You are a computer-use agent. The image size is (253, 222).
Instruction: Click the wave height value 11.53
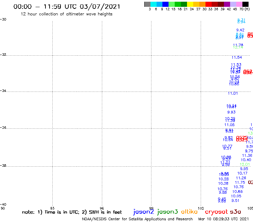[x=236, y=65]
